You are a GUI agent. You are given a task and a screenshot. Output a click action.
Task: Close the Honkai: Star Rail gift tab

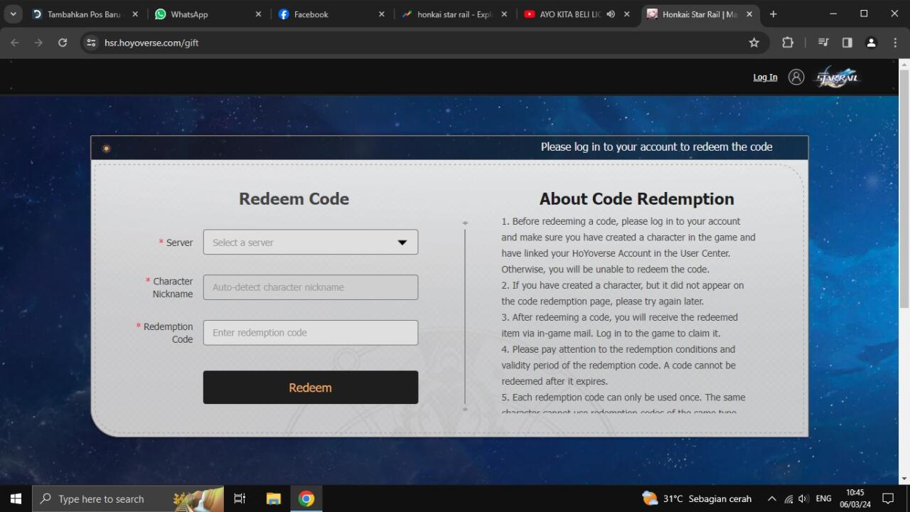click(749, 14)
